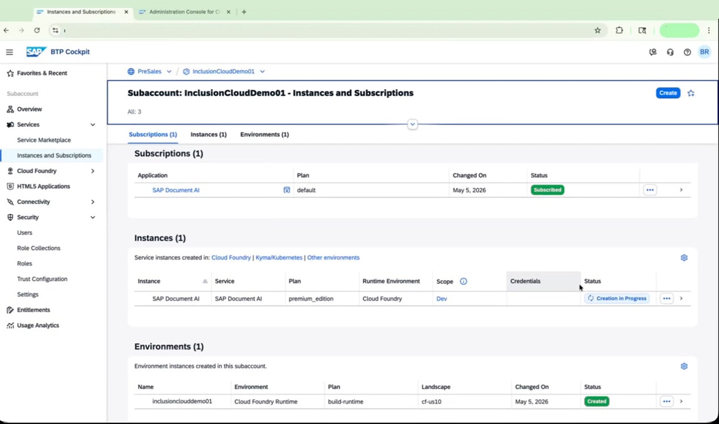Open browser three-dot menu
The width and height of the screenshot is (719, 424).
coord(709,31)
